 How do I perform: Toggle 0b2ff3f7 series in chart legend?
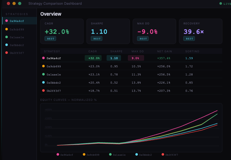[x=170, y=155]
